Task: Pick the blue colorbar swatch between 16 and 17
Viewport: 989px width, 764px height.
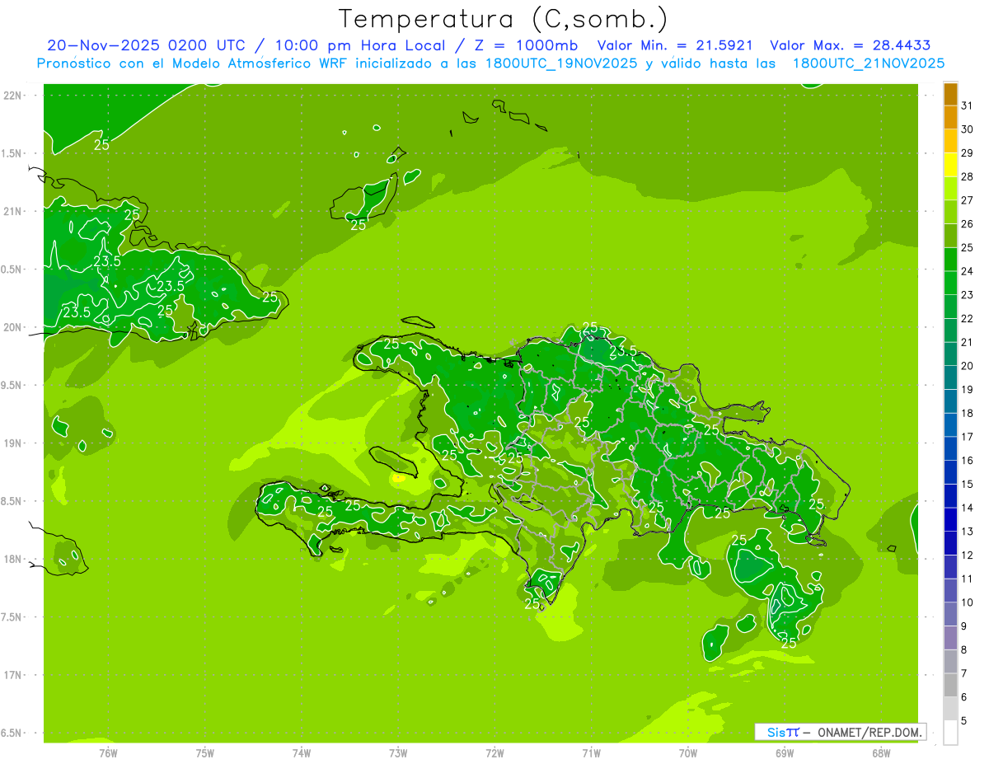Action: click(950, 448)
